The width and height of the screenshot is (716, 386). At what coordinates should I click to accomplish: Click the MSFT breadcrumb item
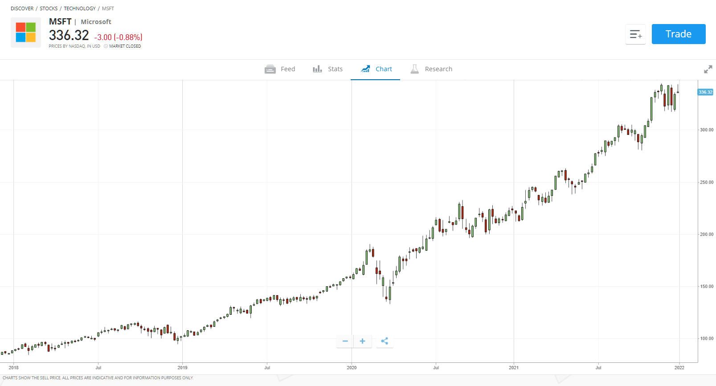[x=108, y=8]
